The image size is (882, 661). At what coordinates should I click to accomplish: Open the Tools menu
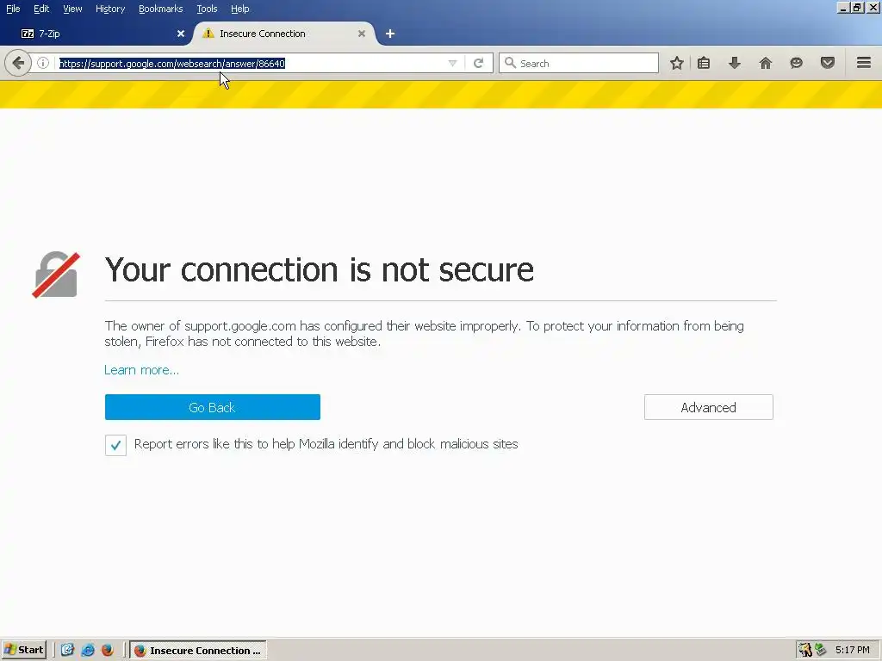(x=207, y=9)
